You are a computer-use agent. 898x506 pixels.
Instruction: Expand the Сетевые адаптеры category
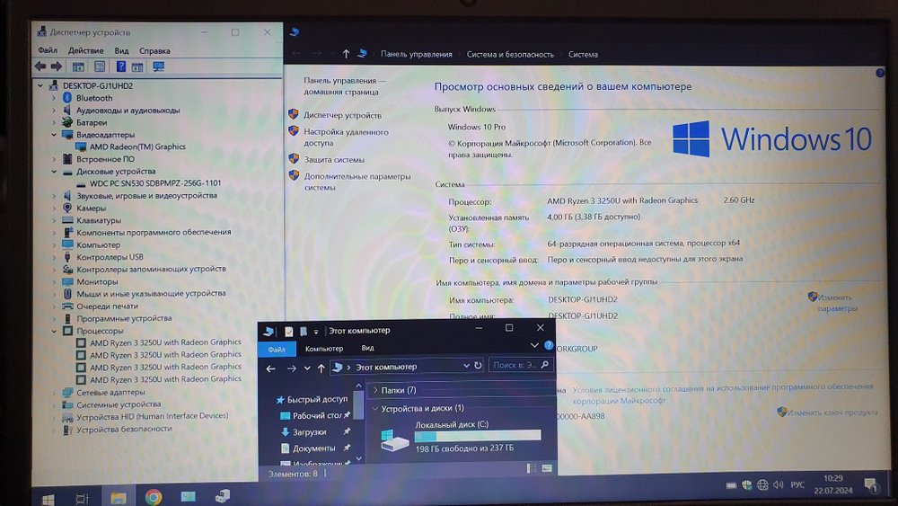(x=54, y=393)
